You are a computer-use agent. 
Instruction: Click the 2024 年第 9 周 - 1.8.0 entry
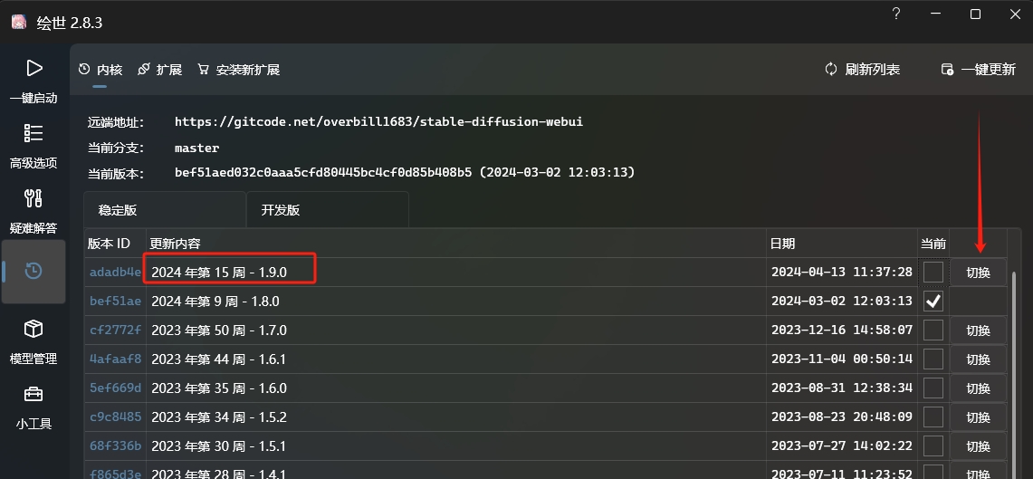(x=215, y=302)
